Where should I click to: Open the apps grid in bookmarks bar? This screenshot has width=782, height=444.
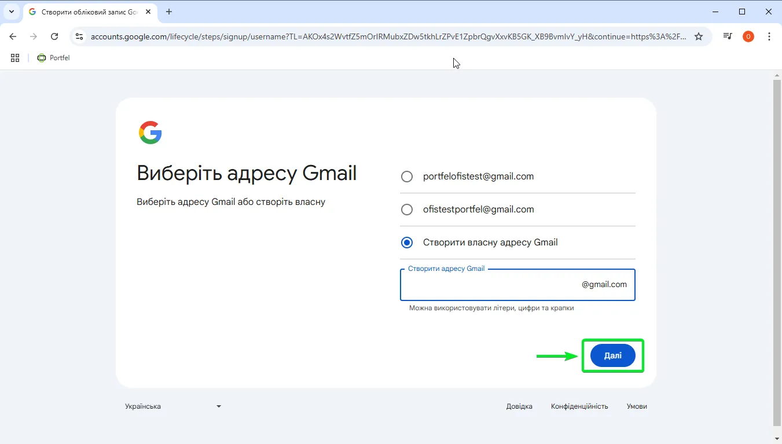coord(15,58)
